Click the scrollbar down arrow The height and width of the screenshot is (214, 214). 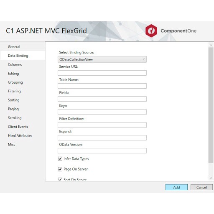point(211,178)
